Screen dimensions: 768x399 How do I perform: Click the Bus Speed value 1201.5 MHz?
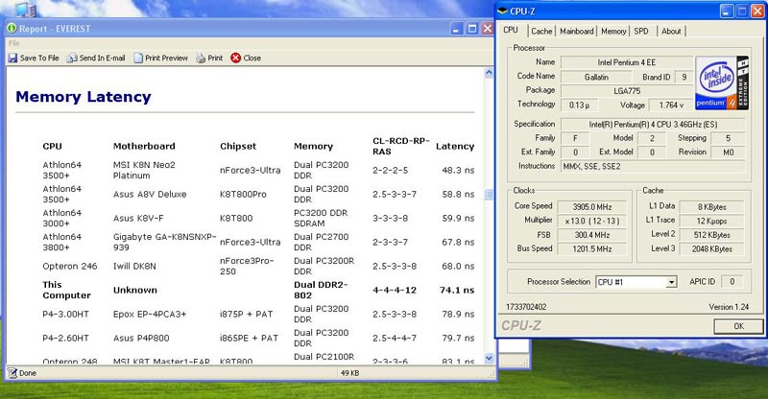point(592,249)
